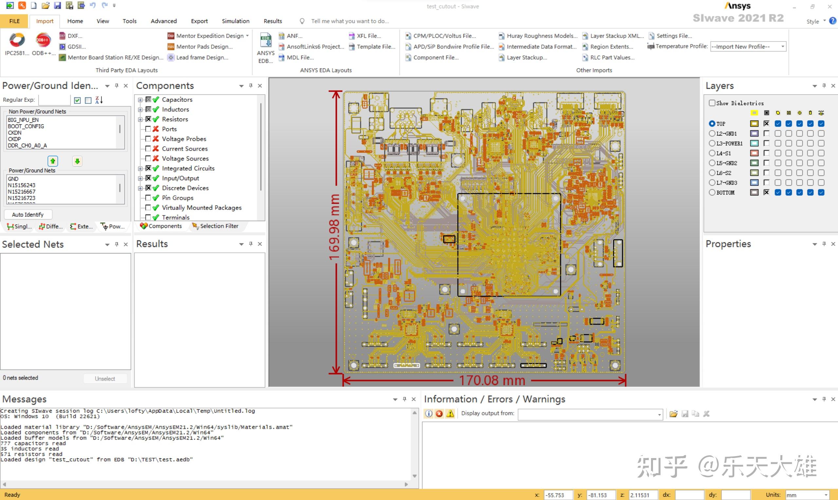The image size is (838, 500).
Task: Click the IPC2581 import icon
Action: [x=17, y=40]
